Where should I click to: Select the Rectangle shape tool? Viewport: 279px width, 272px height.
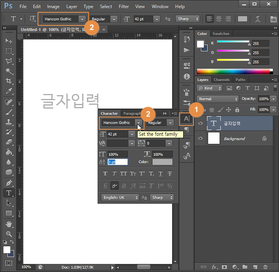[x=9, y=213]
